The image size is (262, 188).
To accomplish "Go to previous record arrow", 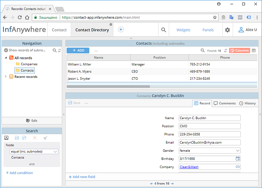I will [x=152, y=184].
